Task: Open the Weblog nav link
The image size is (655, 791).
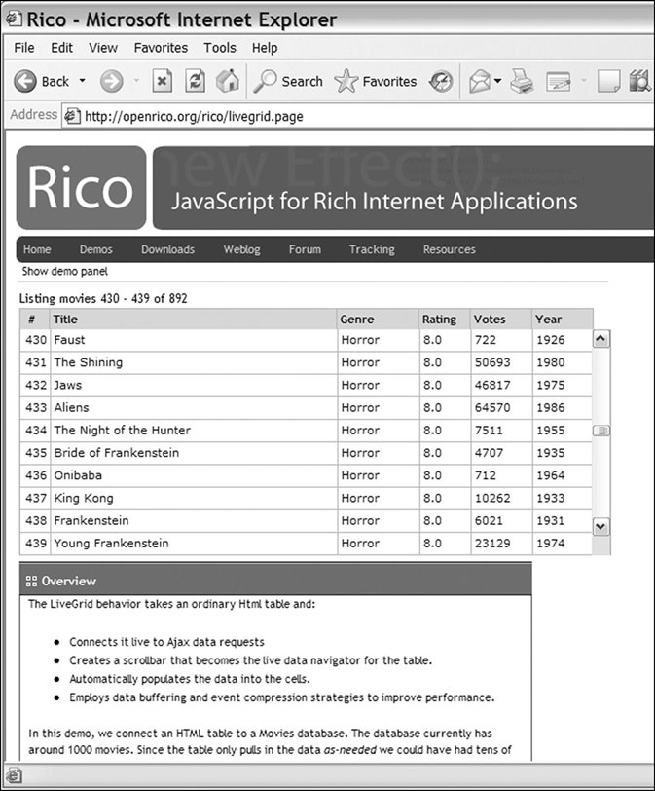Action: (x=241, y=249)
